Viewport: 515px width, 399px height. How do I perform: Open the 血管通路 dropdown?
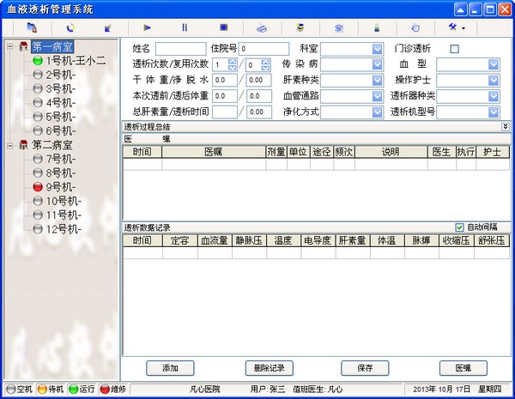pos(378,96)
